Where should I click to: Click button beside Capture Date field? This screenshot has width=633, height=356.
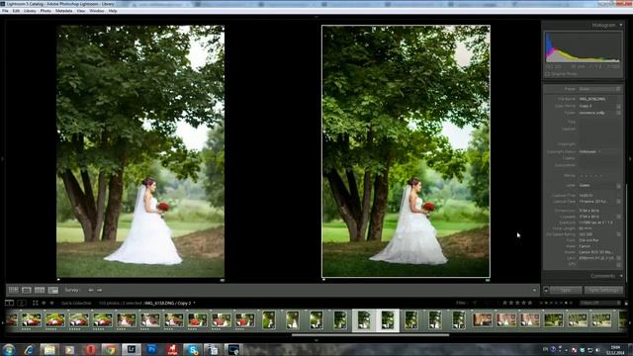pos(618,201)
